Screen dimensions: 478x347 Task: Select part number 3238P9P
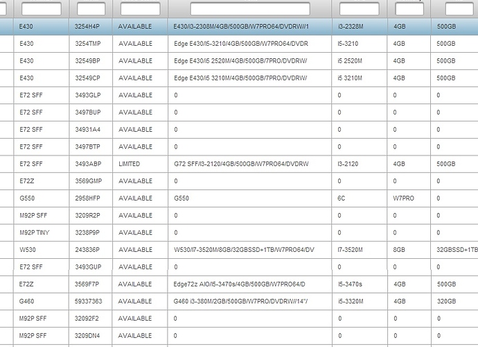point(87,232)
